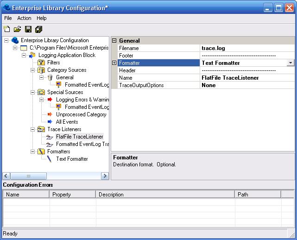
Task: Select the Filters funnel icon
Action: 41,63
